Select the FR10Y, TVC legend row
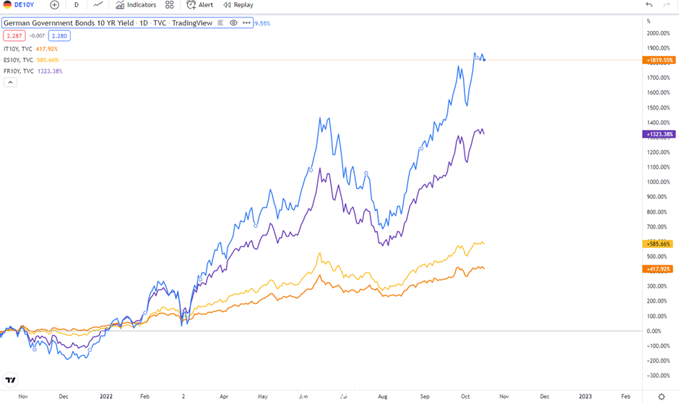The image size is (679, 403). click(33, 71)
